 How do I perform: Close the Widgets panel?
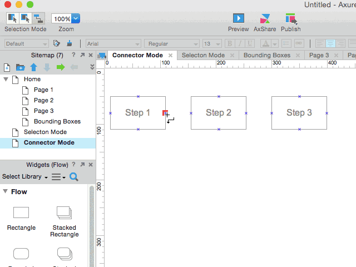point(91,165)
